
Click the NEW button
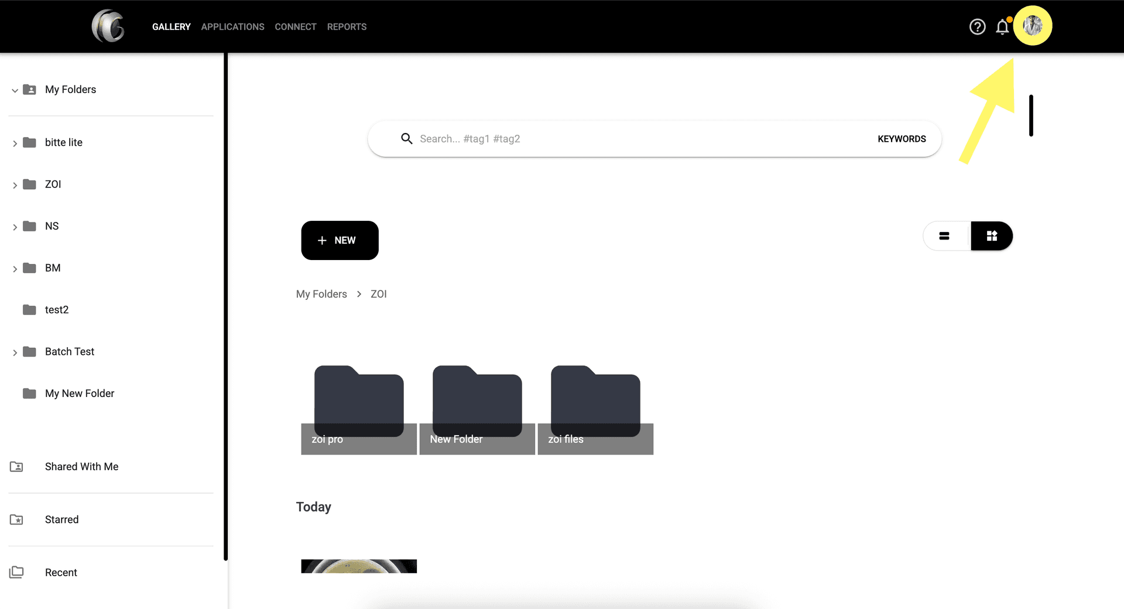pos(340,240)
